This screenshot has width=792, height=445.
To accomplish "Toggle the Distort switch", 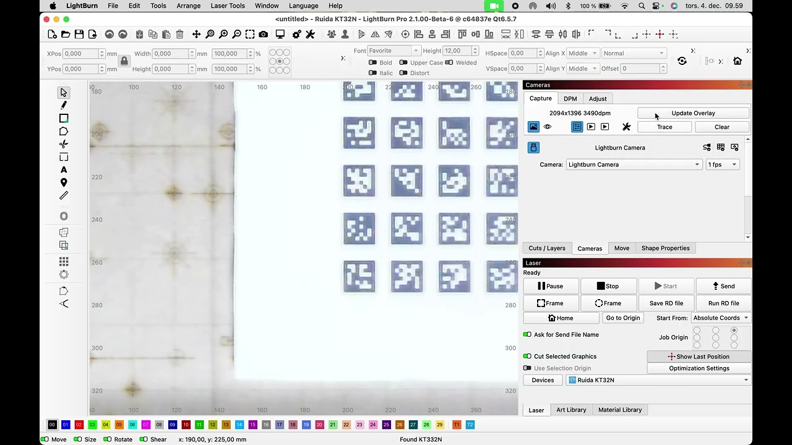I will [403, 73].
